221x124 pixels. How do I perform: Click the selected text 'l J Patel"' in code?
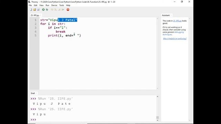coord(67,20)
